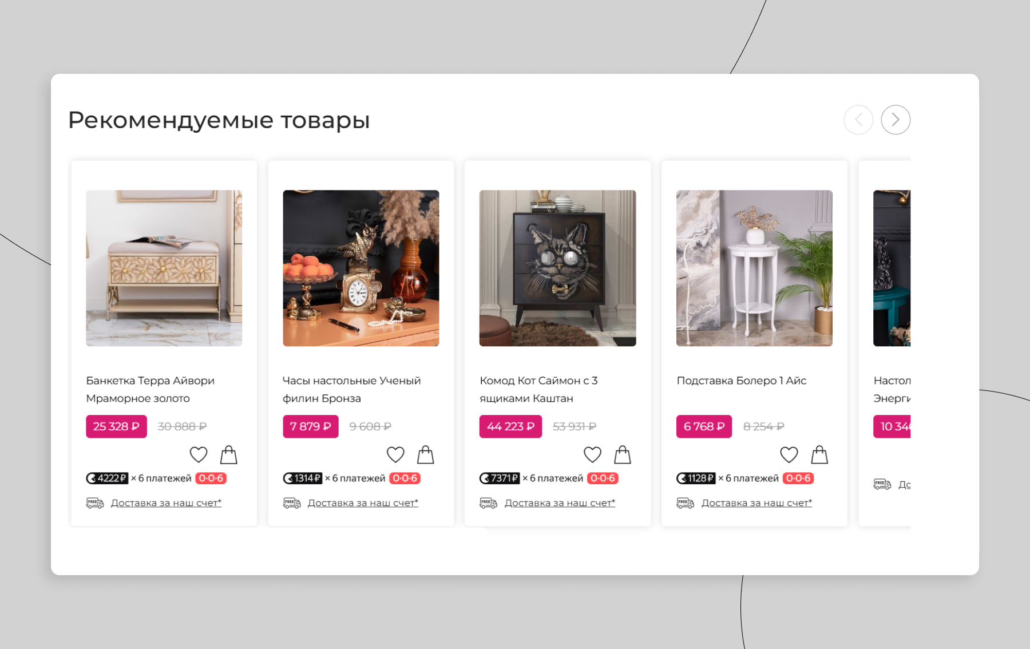Favorite the Часы настольные Ученый филин
This screenshot has width=1030, height=649.
(395, 455)
